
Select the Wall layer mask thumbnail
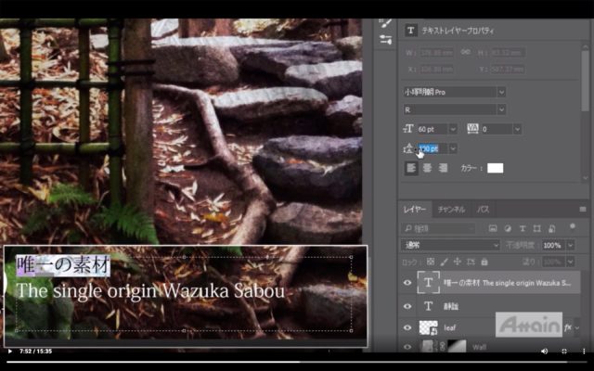click(457, 346)
